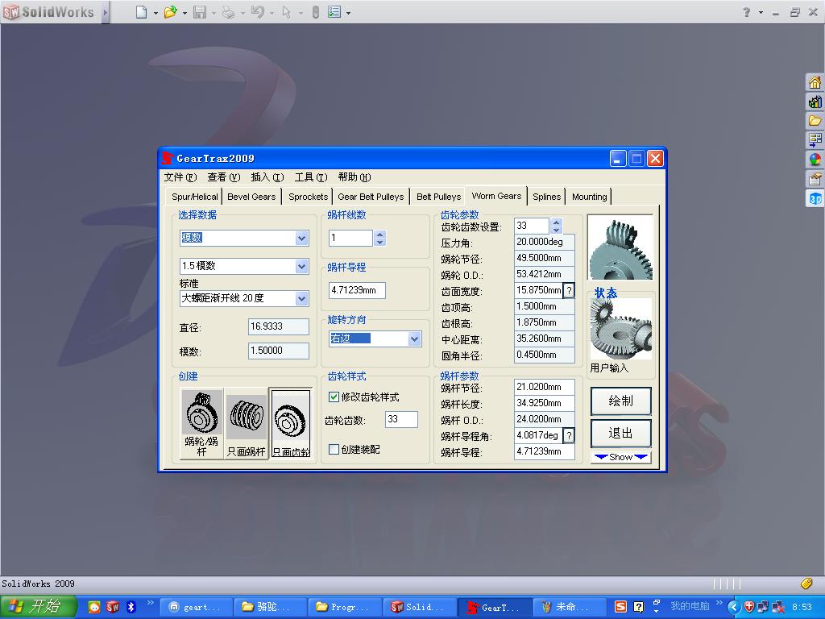Open the SolidWorks Resources home icon
825x619 pixels.
(x=815, y=82)
